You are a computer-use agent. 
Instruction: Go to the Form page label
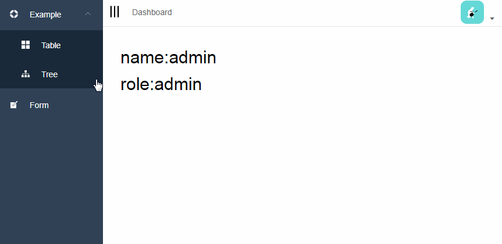(x=39, y=105)
